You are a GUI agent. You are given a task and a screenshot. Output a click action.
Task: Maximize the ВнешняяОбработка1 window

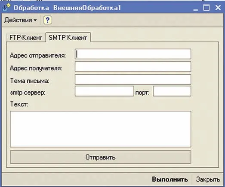click(207, 8)
